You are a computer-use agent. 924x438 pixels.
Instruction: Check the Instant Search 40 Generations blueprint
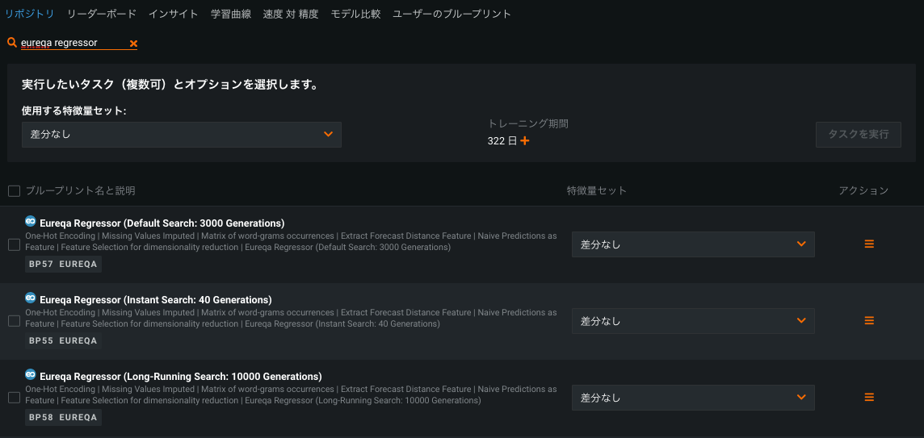pos(15,321)
